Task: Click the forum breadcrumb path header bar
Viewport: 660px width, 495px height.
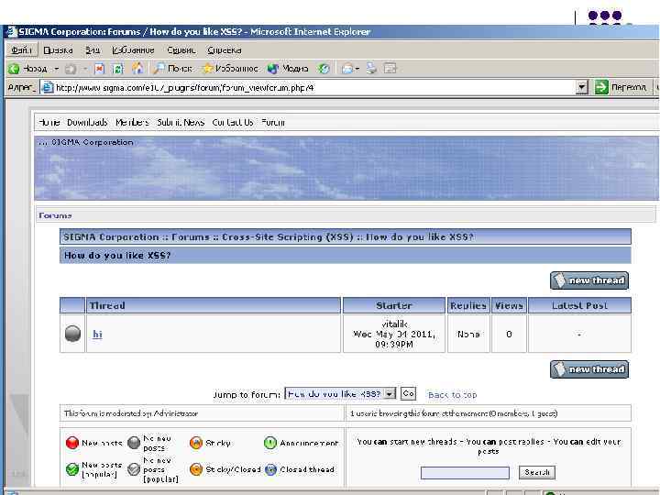Action: click(346, 236)
